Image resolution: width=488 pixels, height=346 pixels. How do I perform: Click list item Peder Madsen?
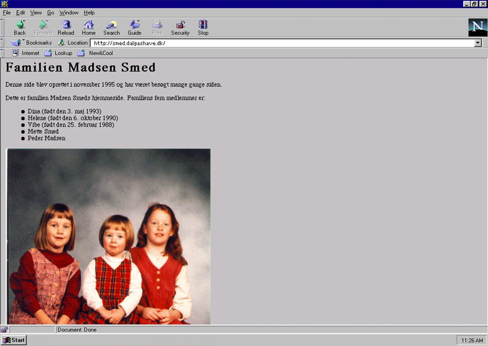point(46,138)
